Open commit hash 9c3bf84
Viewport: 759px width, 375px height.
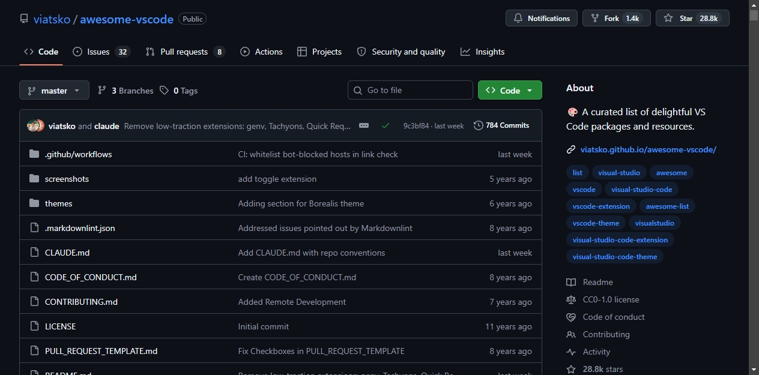416,126
